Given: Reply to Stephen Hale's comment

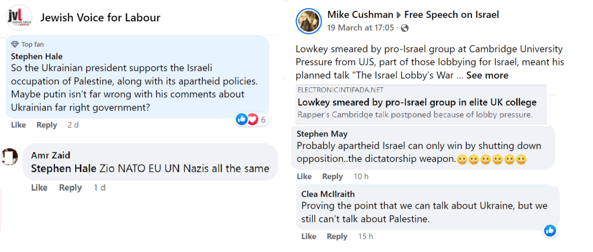Looking at the screenshot, I should tap(47, 125).
